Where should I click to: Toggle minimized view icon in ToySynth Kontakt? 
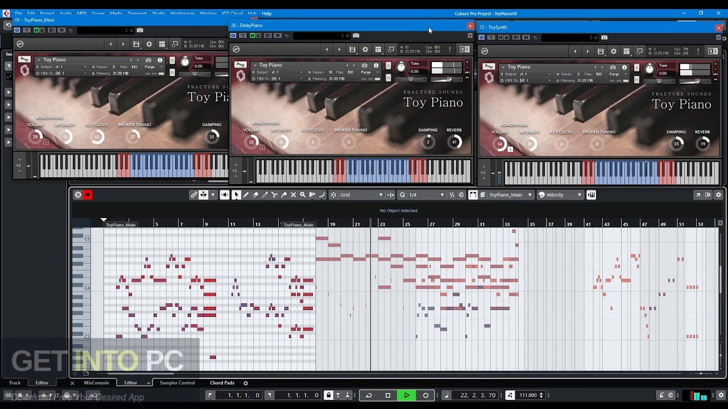point(639,51)
